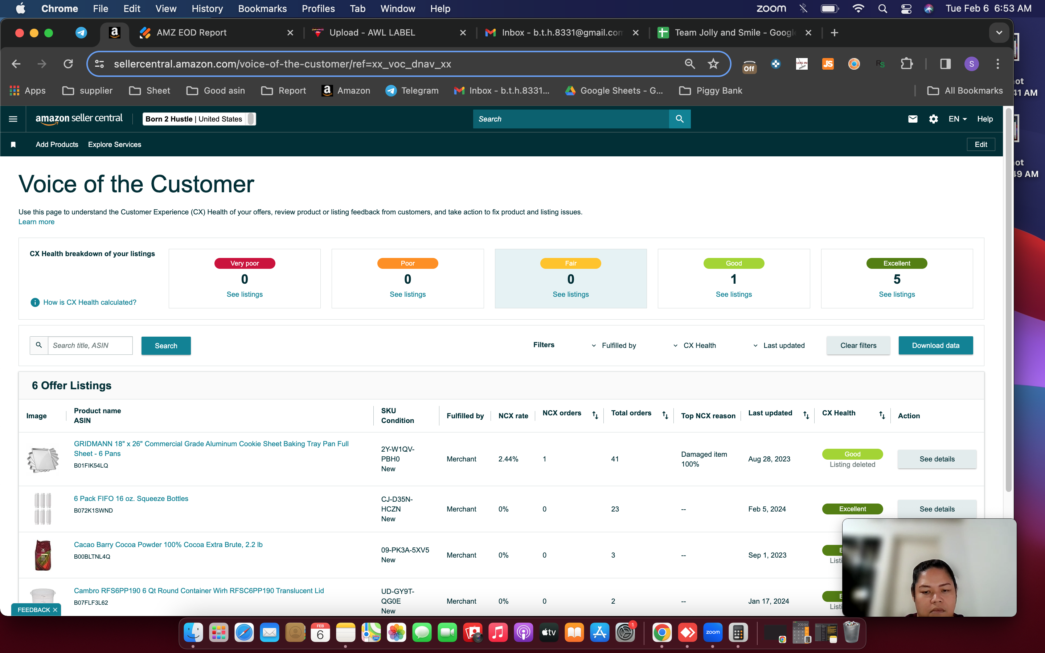See listings under the Excellent card

click(x=897, y=295)
